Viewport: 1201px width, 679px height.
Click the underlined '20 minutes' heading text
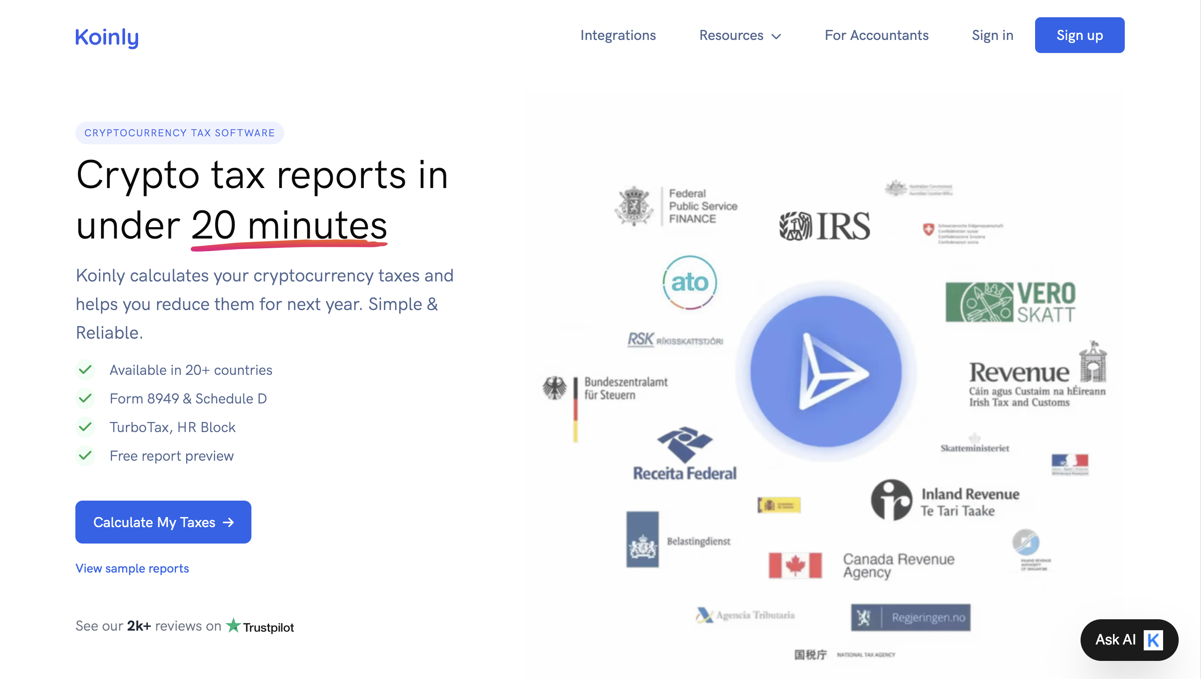pos(289,226)
